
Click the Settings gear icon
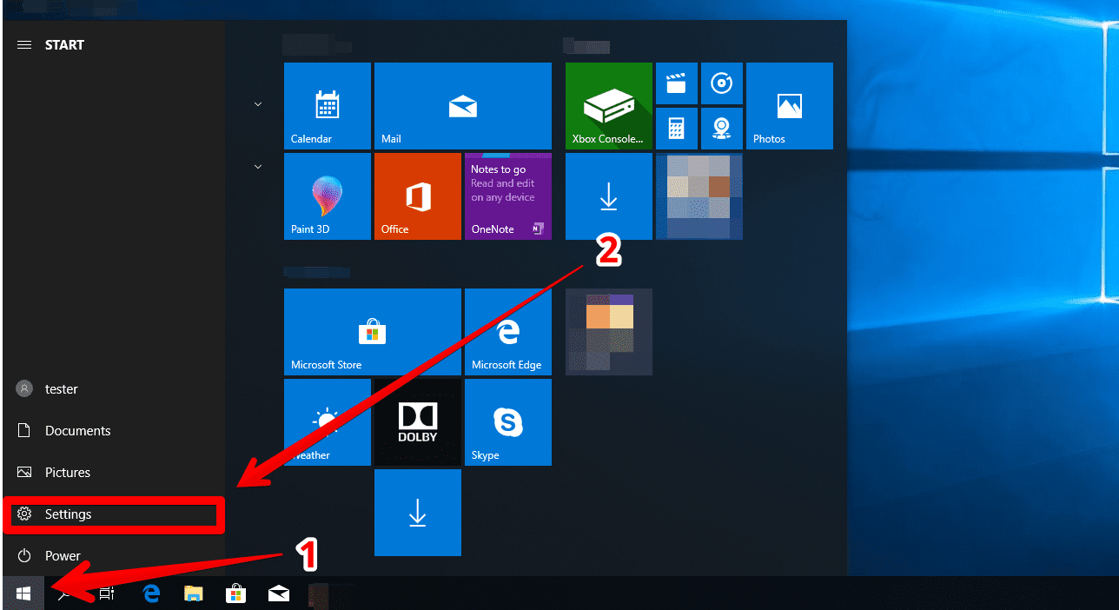pos(24,514)
